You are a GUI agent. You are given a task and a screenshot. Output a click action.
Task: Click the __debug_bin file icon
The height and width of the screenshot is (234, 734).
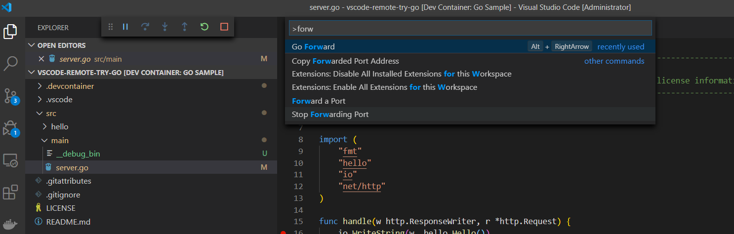coord(49,154)
